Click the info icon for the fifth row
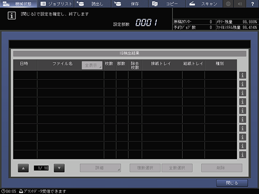 (x=242, y=110)
